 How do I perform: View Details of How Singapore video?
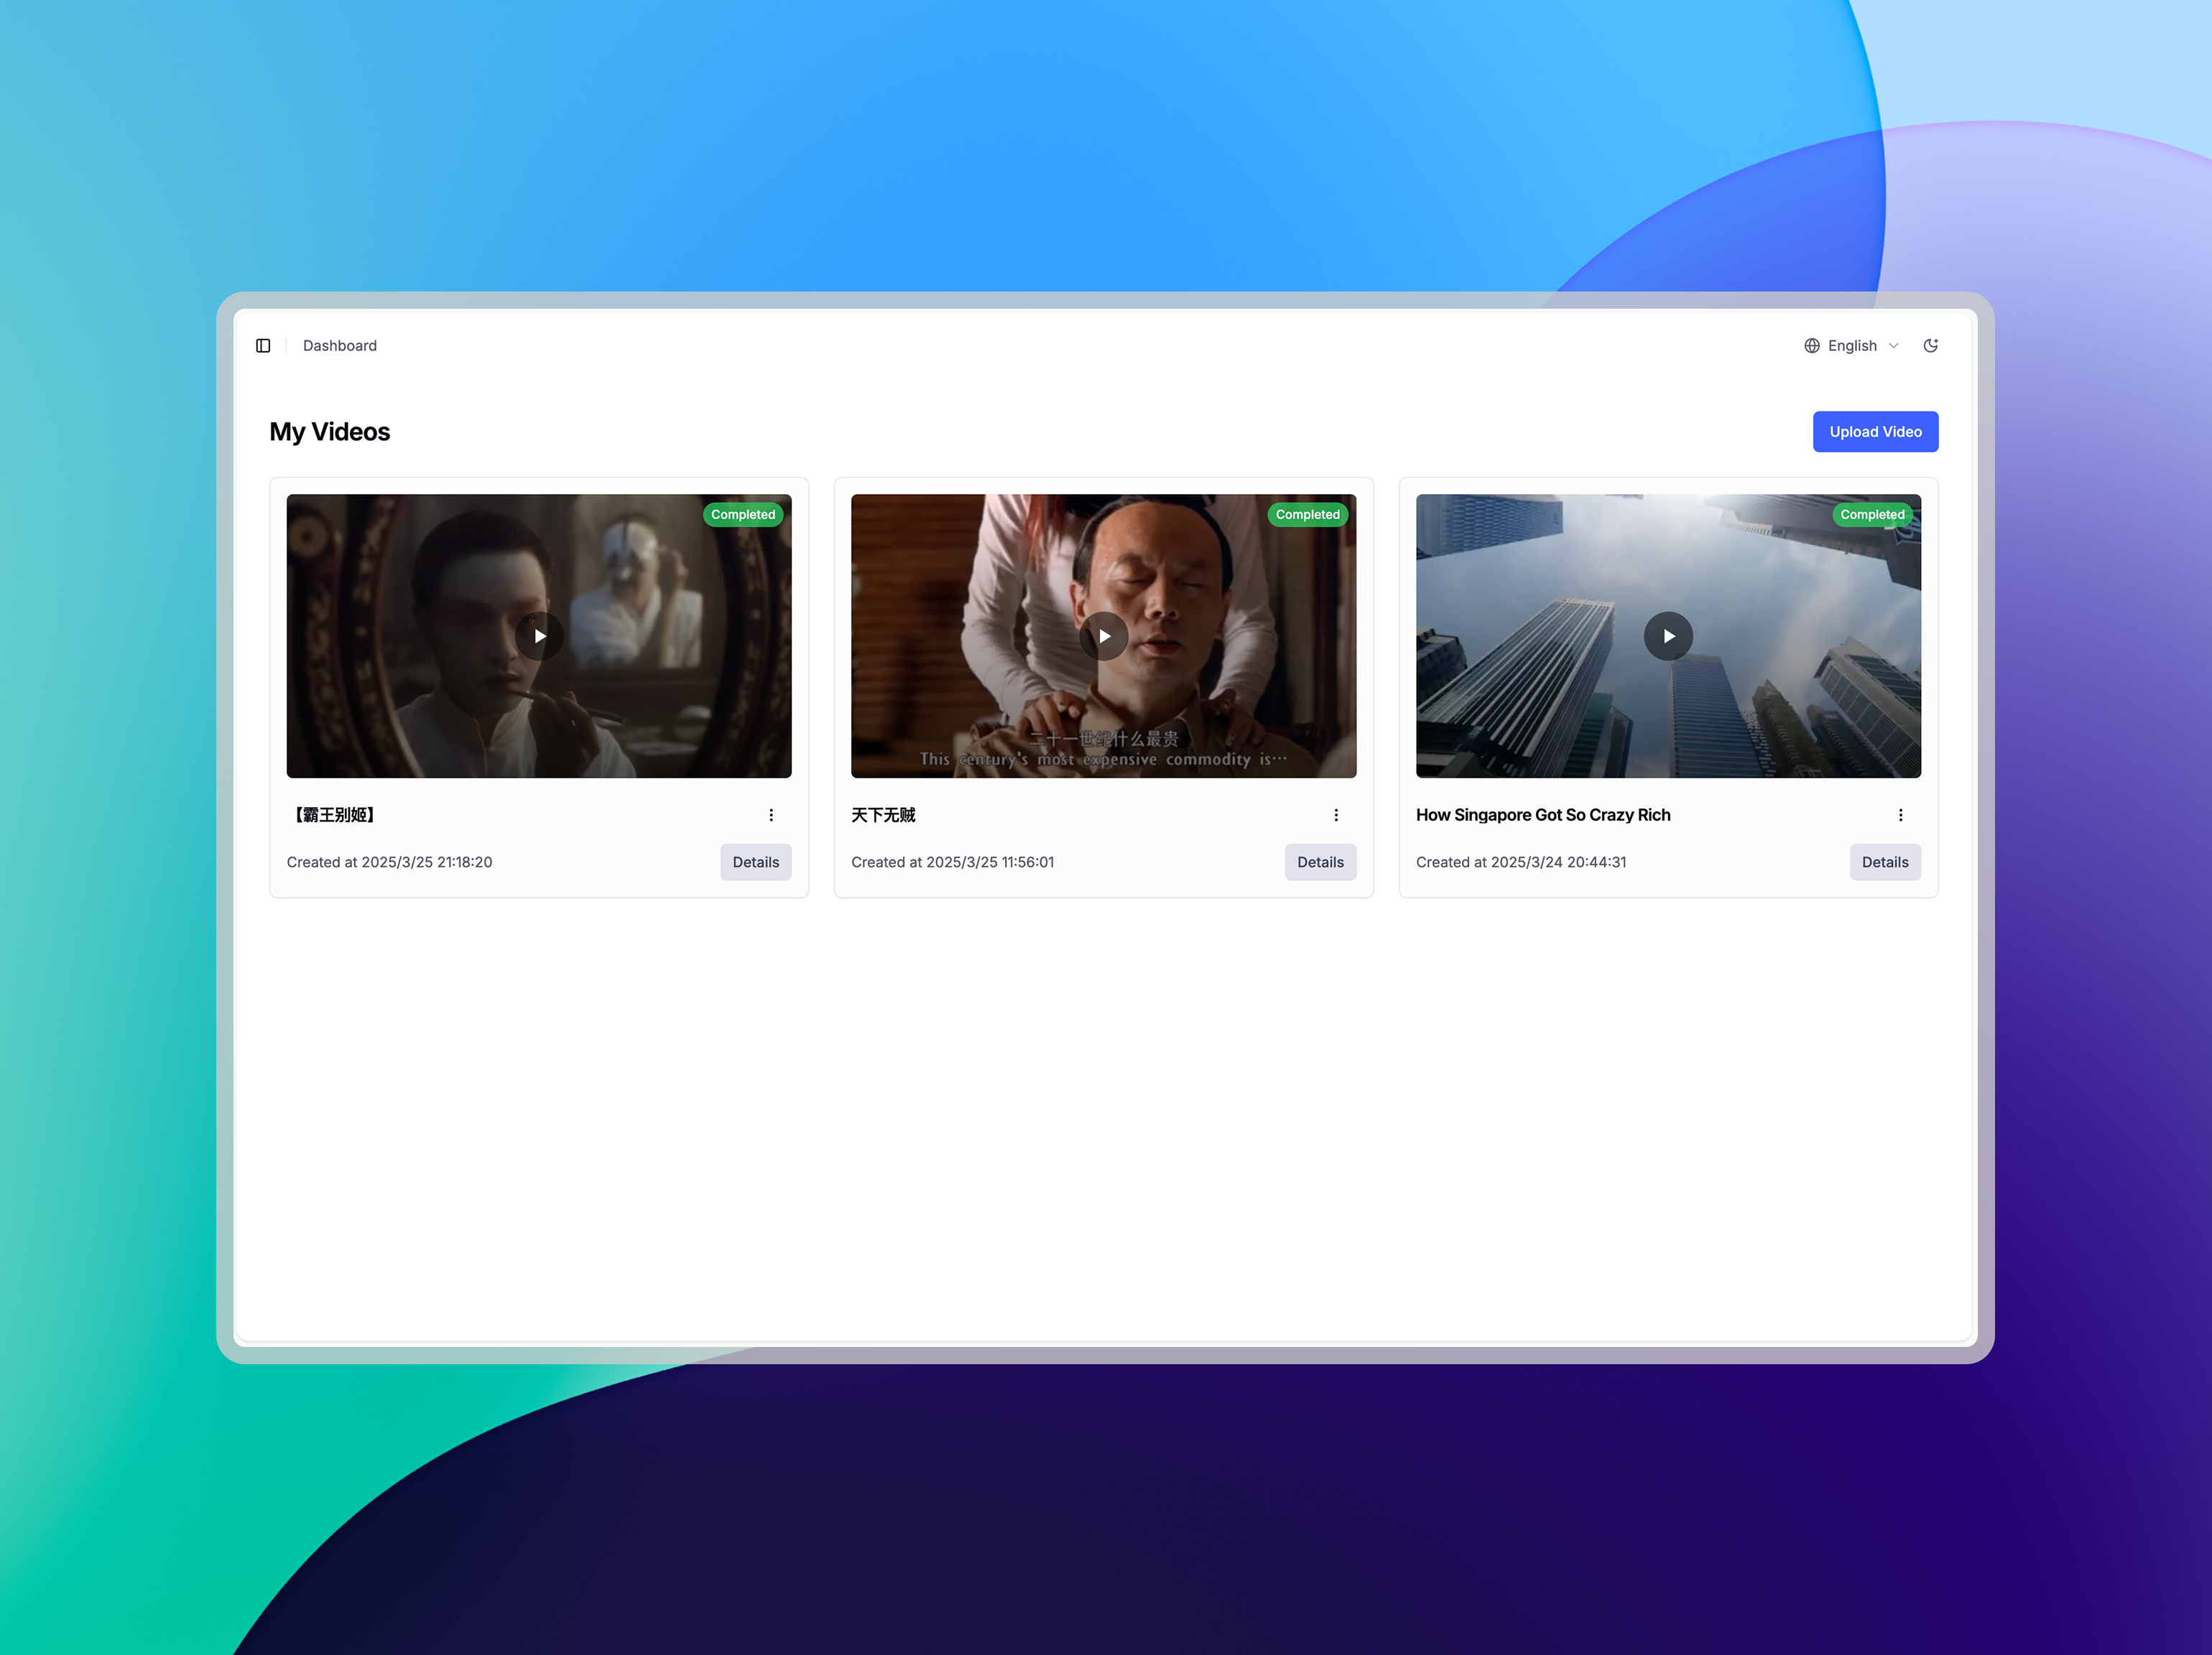(1884, 862)
